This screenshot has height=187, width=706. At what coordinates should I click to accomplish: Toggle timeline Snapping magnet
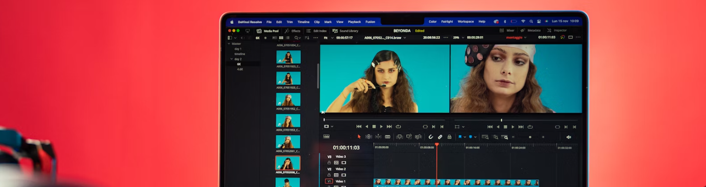(431, 137)
